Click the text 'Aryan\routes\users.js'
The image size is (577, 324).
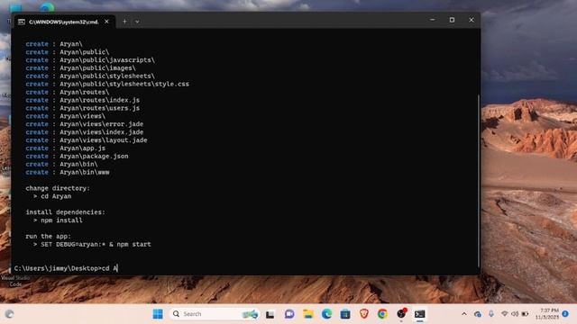pyautogui.click(x=100, y=108)
